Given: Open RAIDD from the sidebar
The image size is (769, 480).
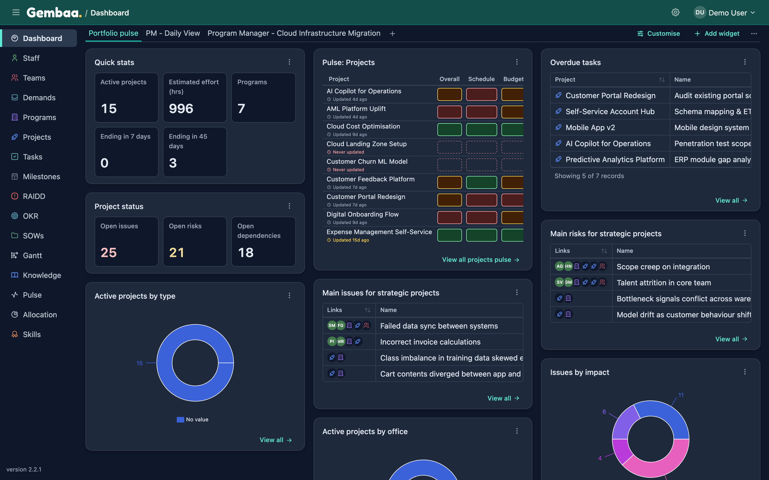Looking at the screenshot, I should [x=39, y=196].
